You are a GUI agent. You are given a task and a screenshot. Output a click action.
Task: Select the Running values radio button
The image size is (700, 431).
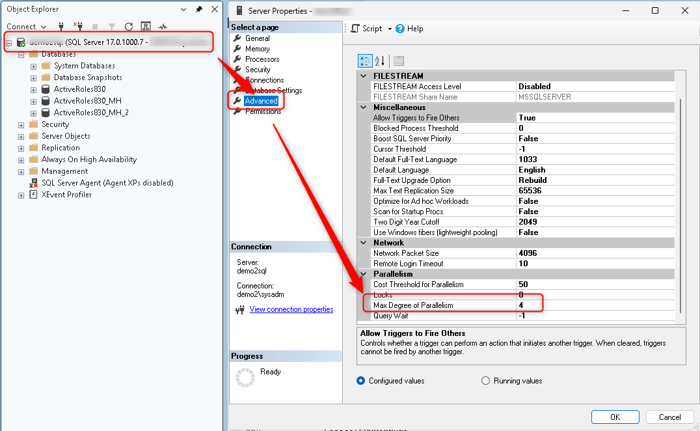click(x=486, y=380)
